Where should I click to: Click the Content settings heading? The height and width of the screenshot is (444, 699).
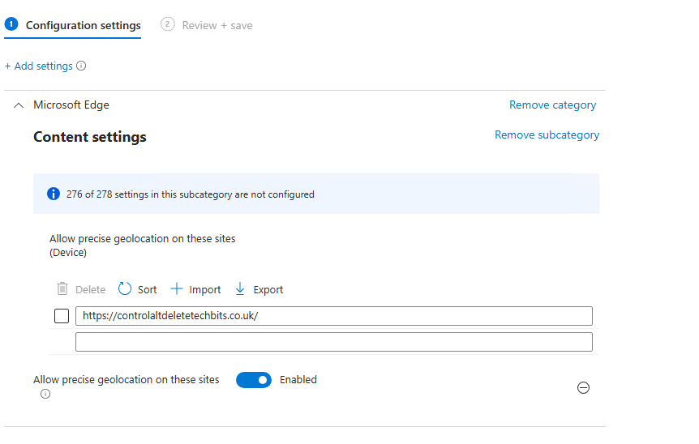pos(89,137)
